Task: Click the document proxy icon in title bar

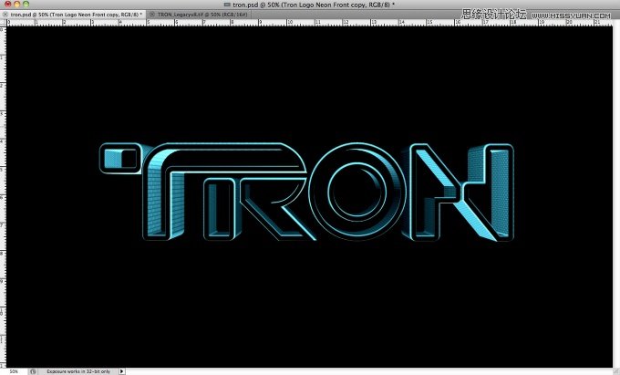Action: point(227,5)
